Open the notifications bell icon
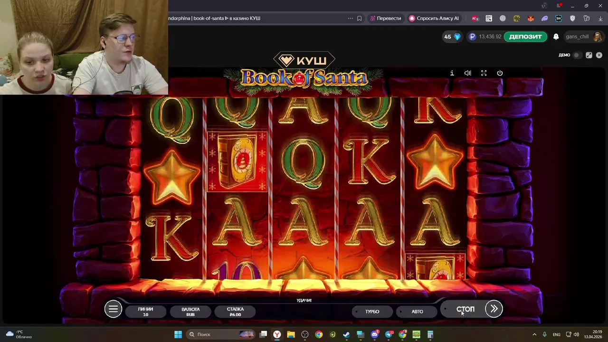The height and width of the screenshot is (342, 608). click(556, 37)
